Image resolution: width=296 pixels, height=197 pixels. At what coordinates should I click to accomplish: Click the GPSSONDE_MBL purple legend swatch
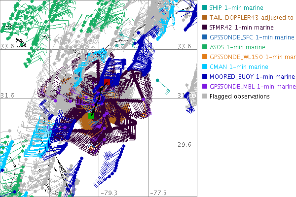tap(204, 86)
